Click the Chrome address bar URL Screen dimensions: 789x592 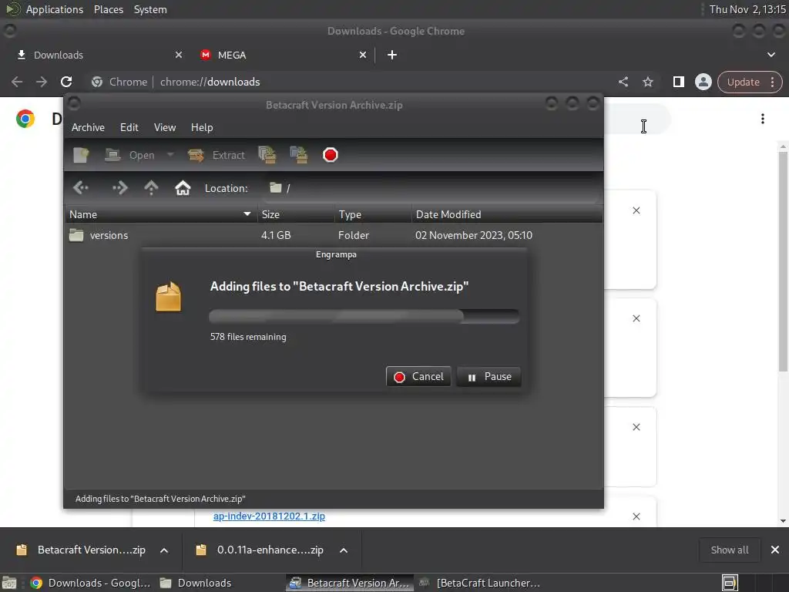[210, 82]
